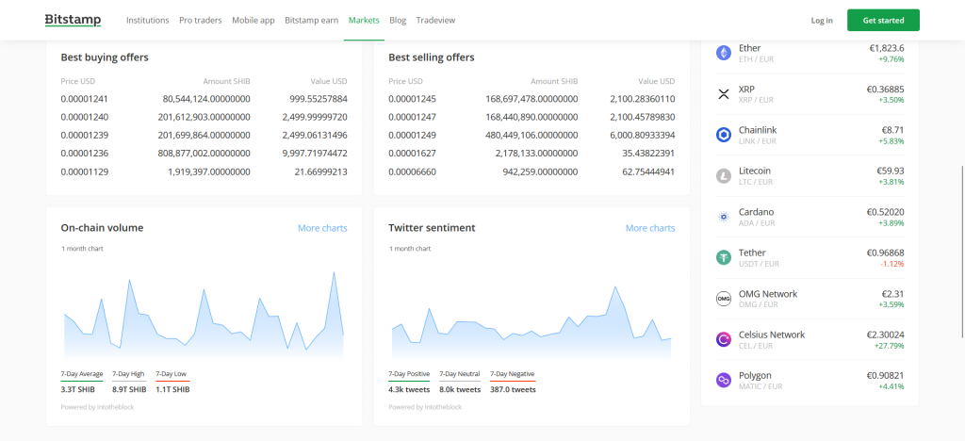The width and height of the screenshot is (965, 441).
Task: Open the Cardano ADA / EUR market
Action: click(810, 217)
